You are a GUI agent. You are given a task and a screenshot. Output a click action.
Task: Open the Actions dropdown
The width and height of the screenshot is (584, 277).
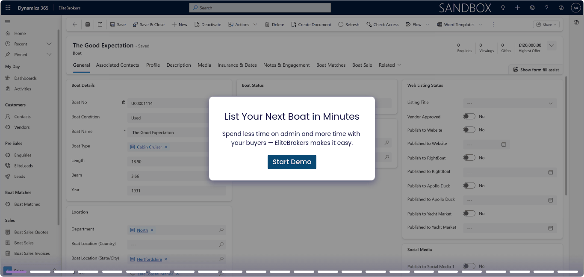(x=243, y=24)
